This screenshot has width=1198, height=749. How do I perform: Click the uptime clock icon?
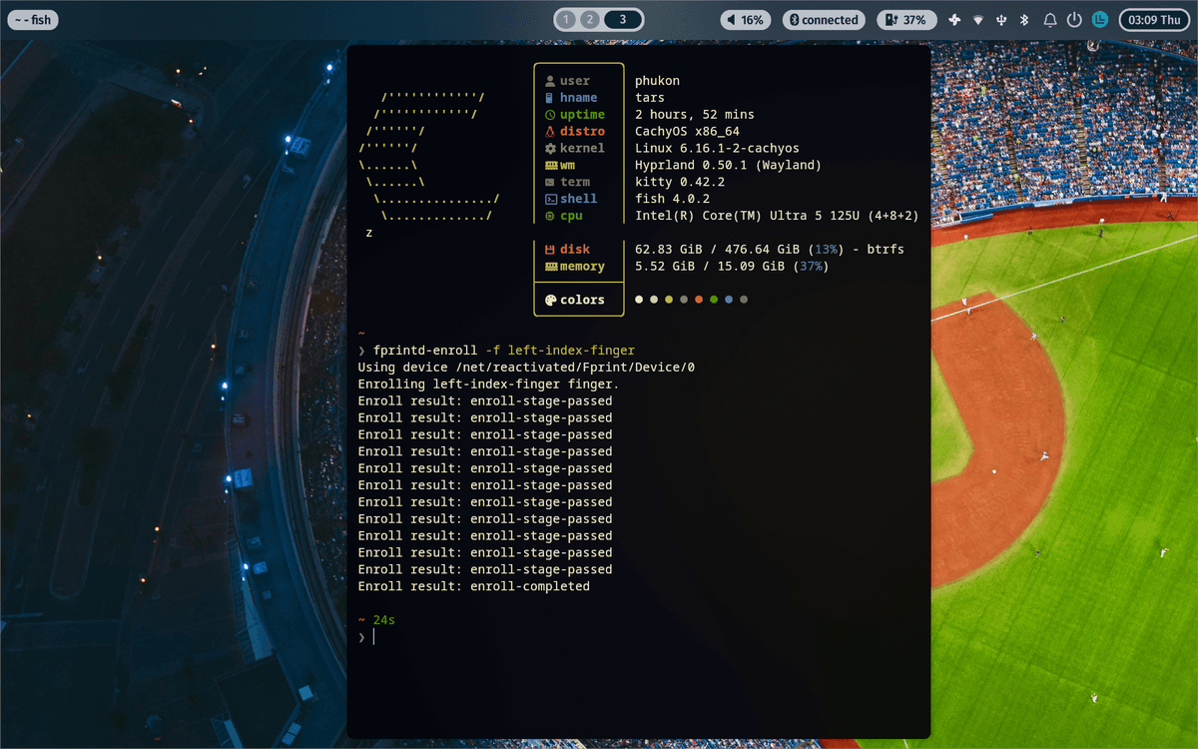[549, 115]
